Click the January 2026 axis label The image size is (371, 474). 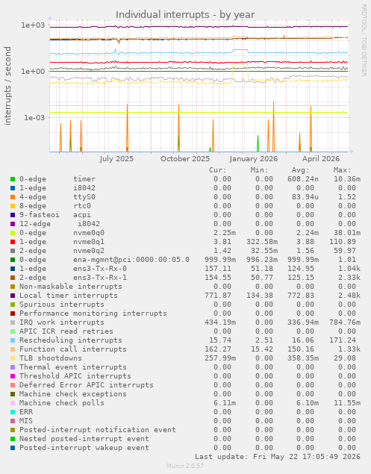pyautogui.click(x=253, y=159)
